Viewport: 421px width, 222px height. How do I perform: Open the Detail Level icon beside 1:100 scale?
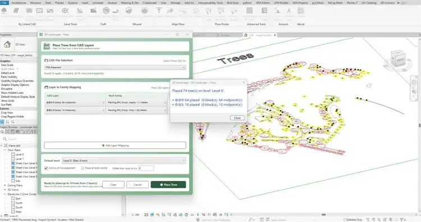tap(147, 215)
